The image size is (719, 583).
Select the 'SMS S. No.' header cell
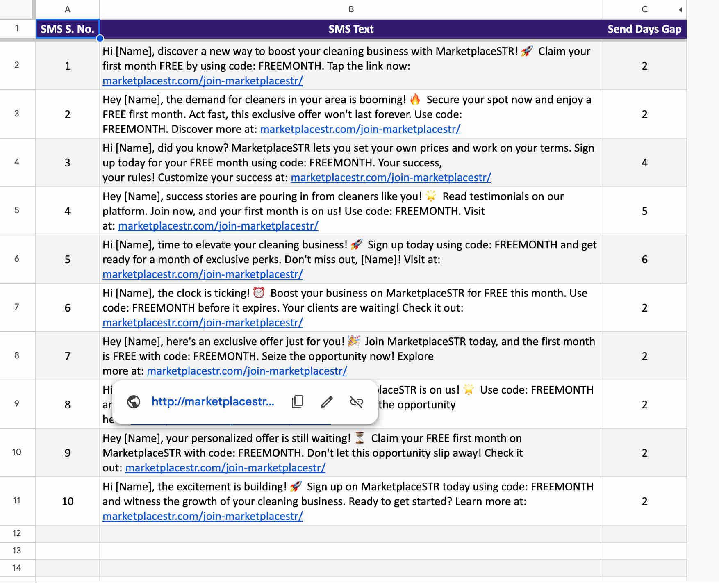tap(68, 29)
